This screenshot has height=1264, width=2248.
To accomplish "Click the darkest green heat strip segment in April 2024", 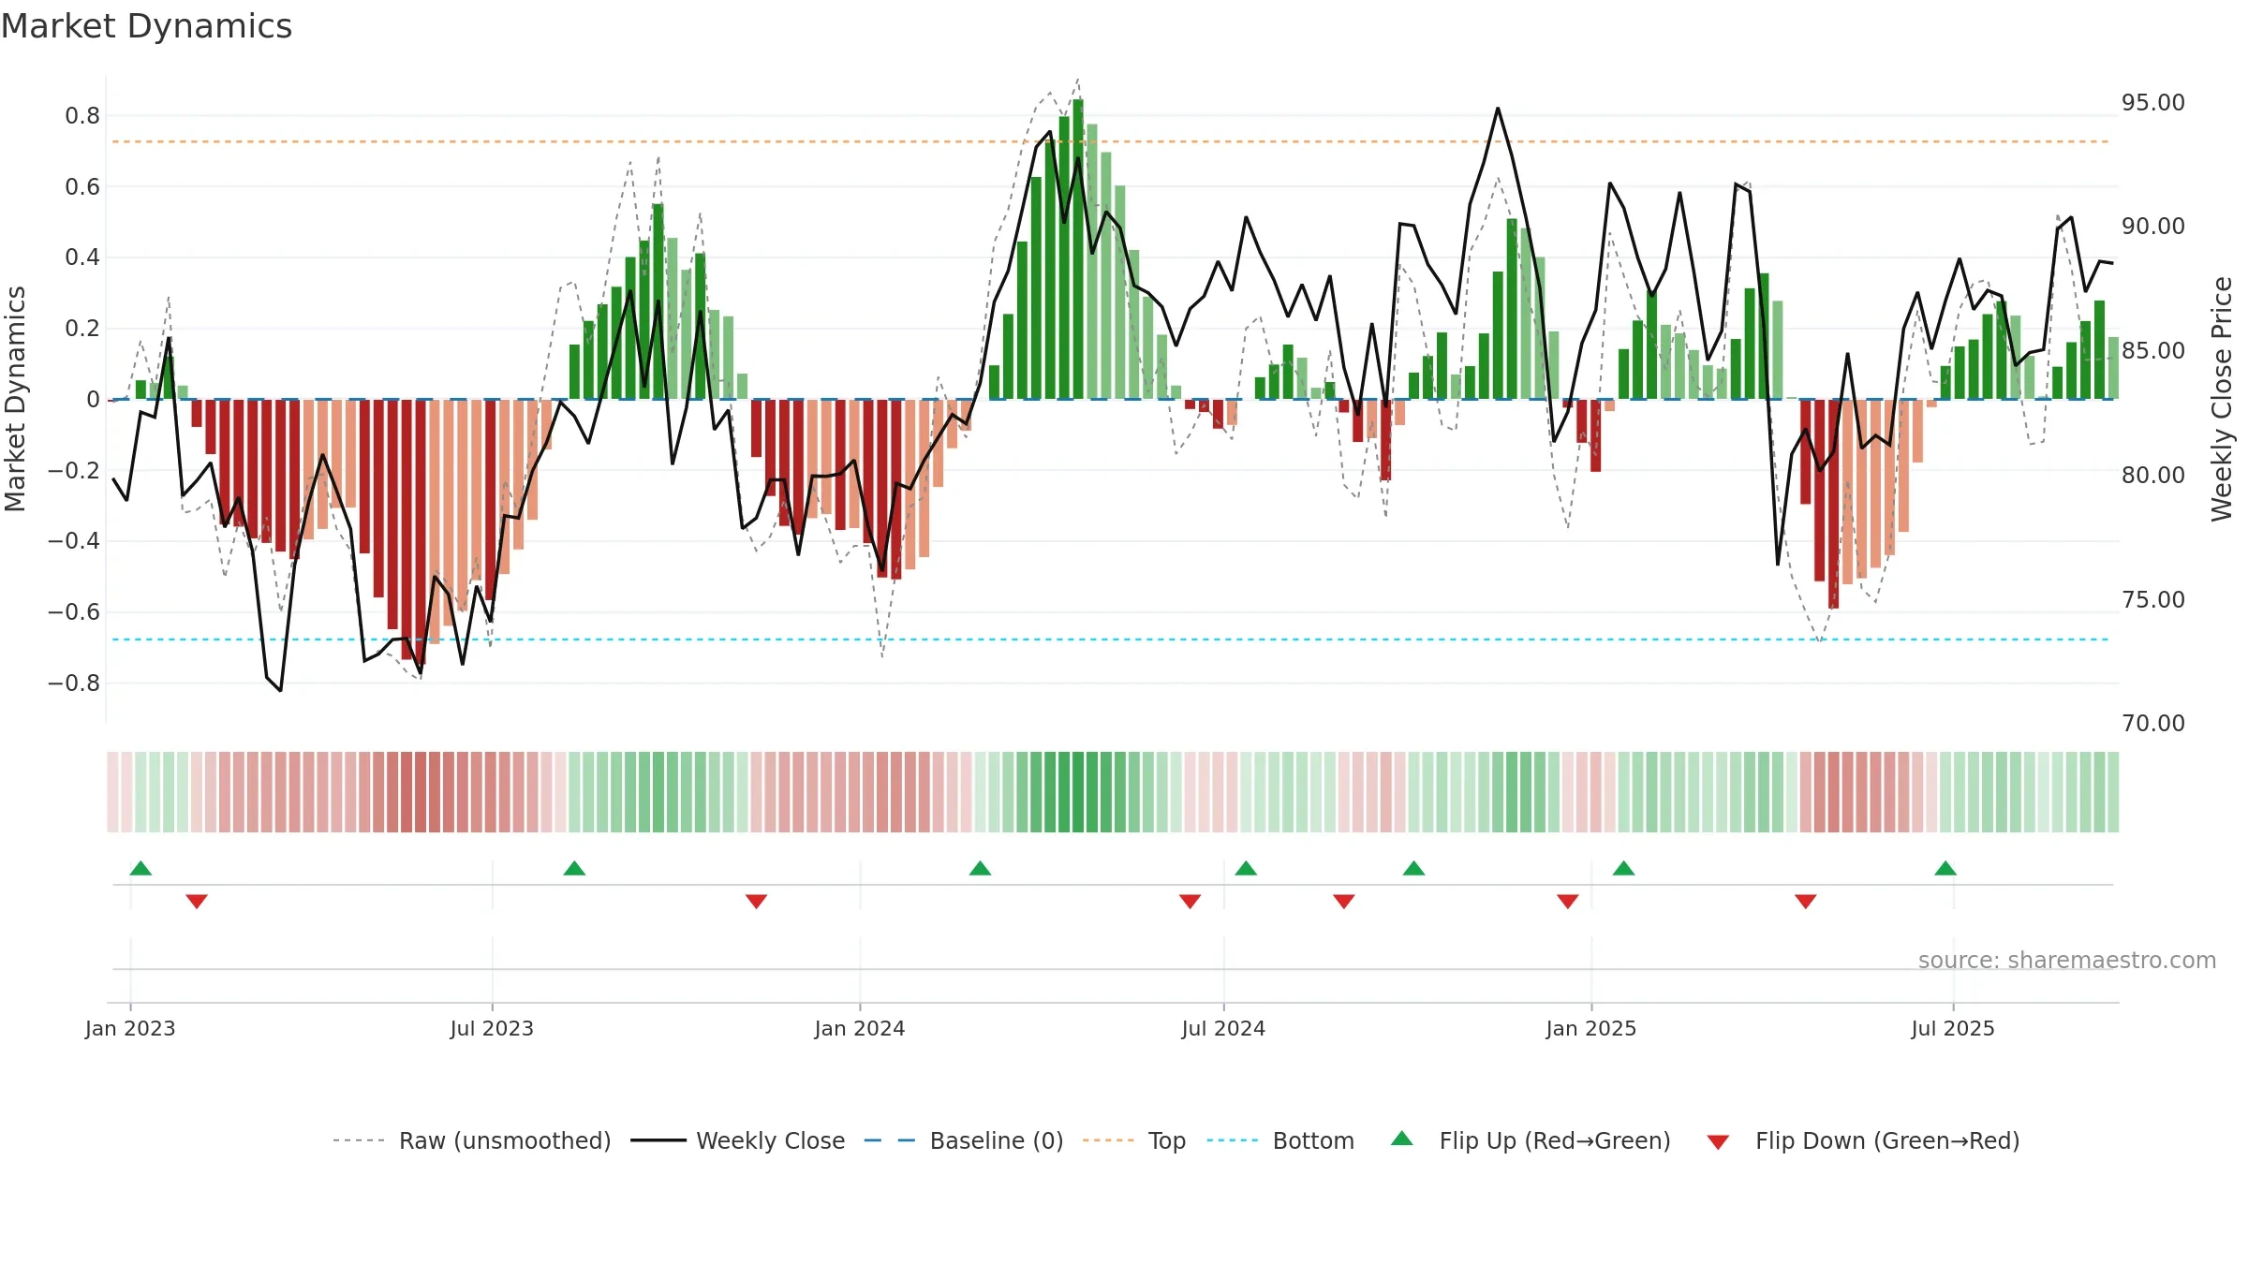I will 1078,792.
